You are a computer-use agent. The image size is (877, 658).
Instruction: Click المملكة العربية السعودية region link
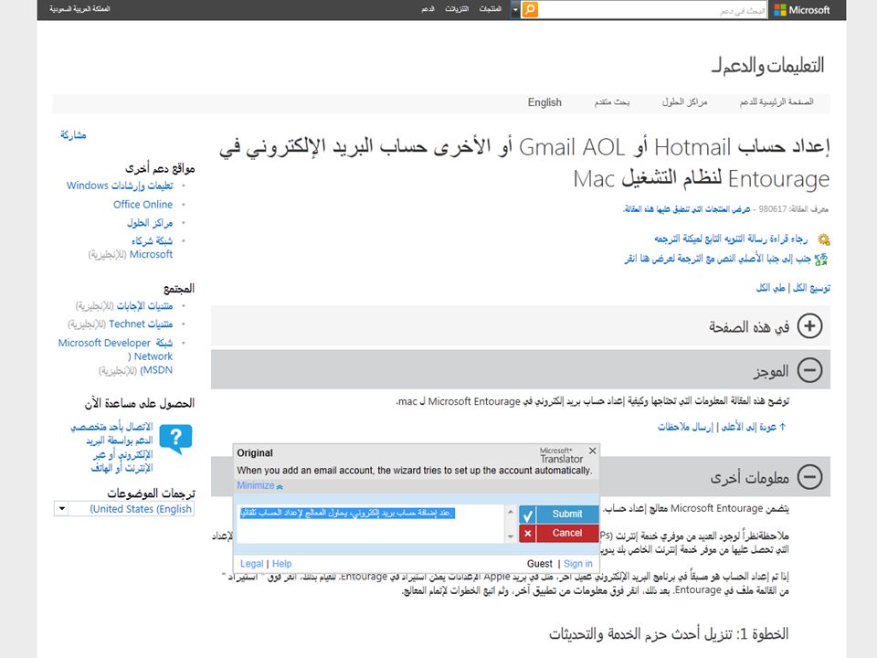79,9
